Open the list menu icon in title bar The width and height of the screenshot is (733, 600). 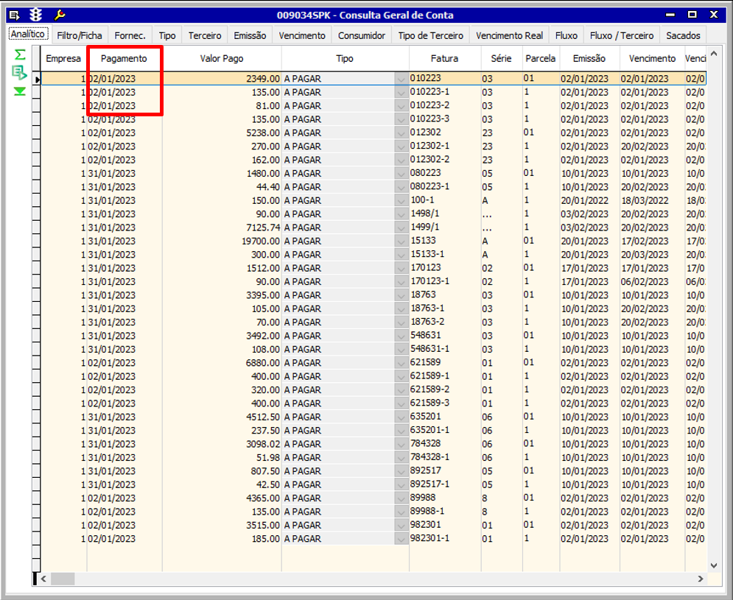[x=14, y=15]
